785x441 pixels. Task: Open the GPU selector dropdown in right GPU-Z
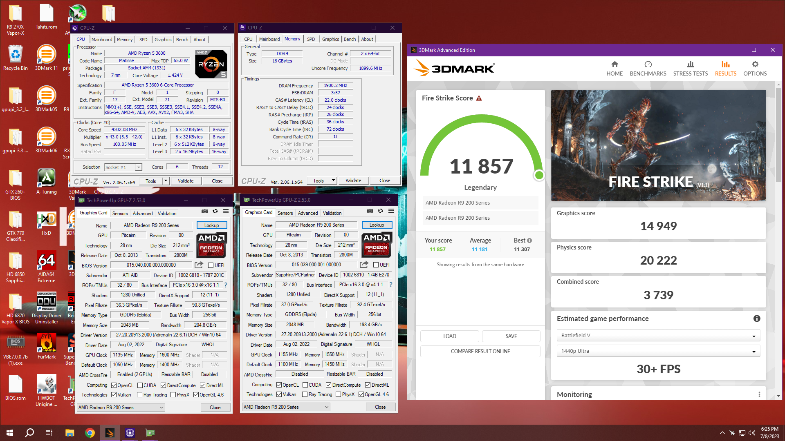coord(286,407)
